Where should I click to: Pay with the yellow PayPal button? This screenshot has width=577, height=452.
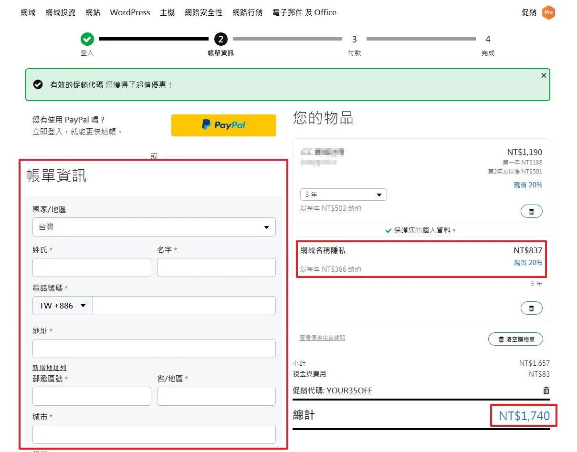pos(223,125)
